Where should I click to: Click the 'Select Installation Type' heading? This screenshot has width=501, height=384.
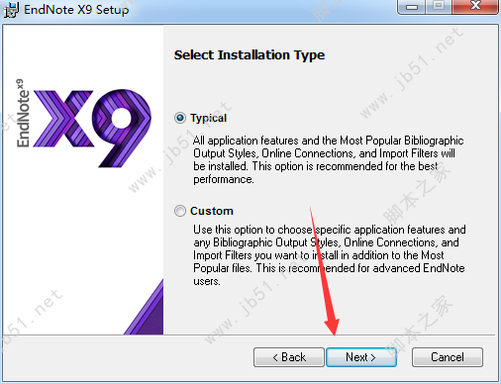click(x=250, y=55)
